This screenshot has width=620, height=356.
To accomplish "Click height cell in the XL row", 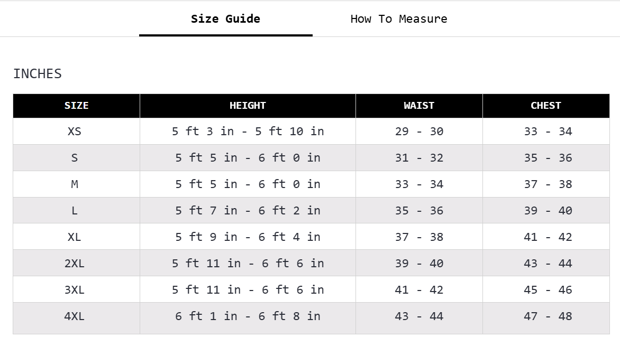I will pos(248,237).
